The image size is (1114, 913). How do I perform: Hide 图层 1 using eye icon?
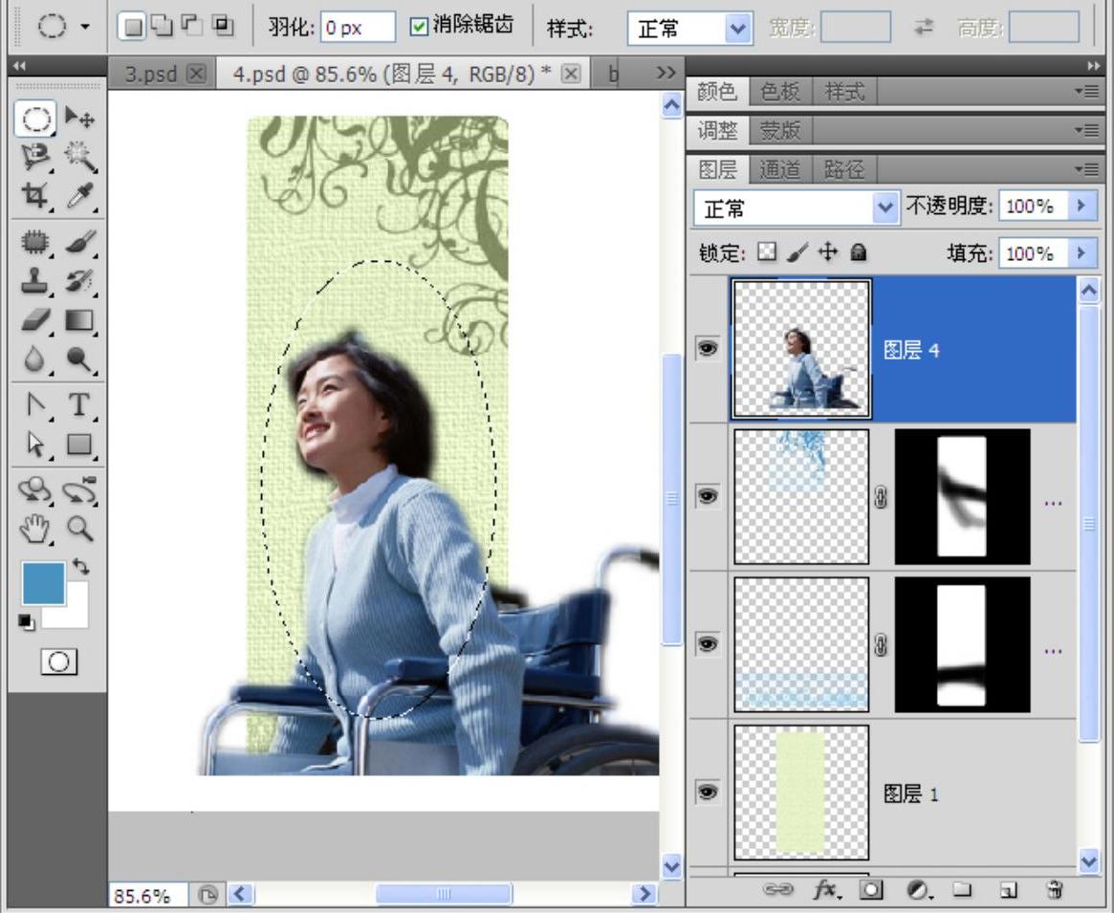[707, 793]
